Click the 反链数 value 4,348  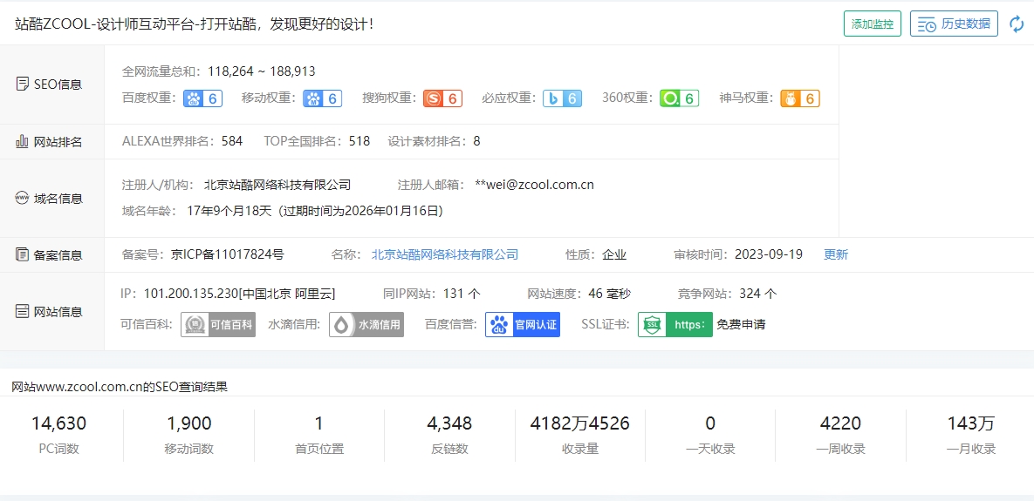pos(449,423)
